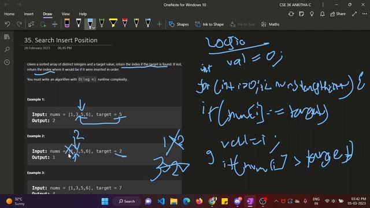Open the search pane from sidebar
The height and width of the screenshot is (208, 370).
7,50
